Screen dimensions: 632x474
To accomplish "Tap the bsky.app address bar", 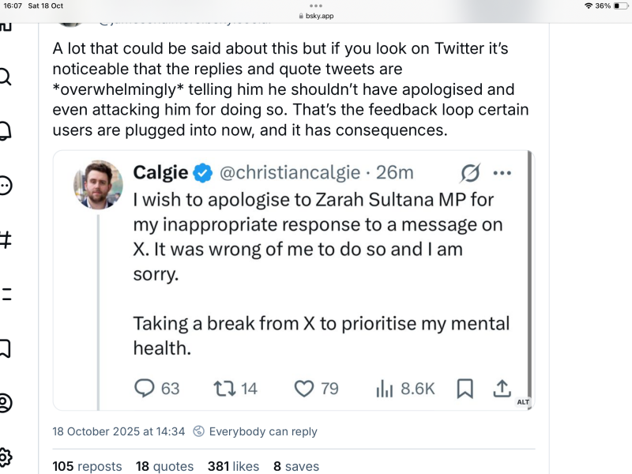I will 316,15.
